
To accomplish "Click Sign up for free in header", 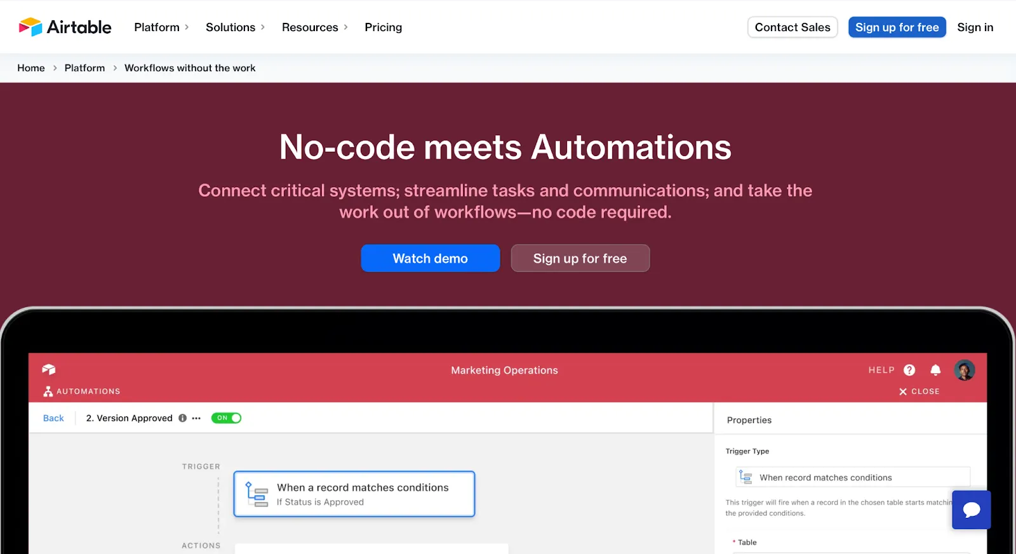I will click(x=897, y=27).
